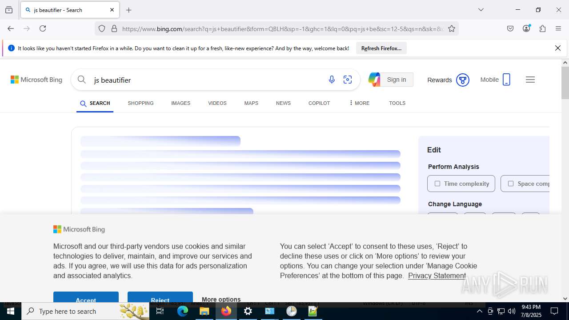Open Settings gear in taskbar
569x320 pixels.
(x=248, y=311)
